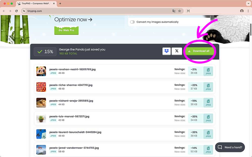This screenshot has width=252, height=157.
Task: Select the file name pexels-jared-vandermeer-3744703.jpg
Action: 74,148
